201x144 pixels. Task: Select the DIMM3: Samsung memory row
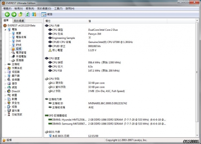click(x=107, y=124)
